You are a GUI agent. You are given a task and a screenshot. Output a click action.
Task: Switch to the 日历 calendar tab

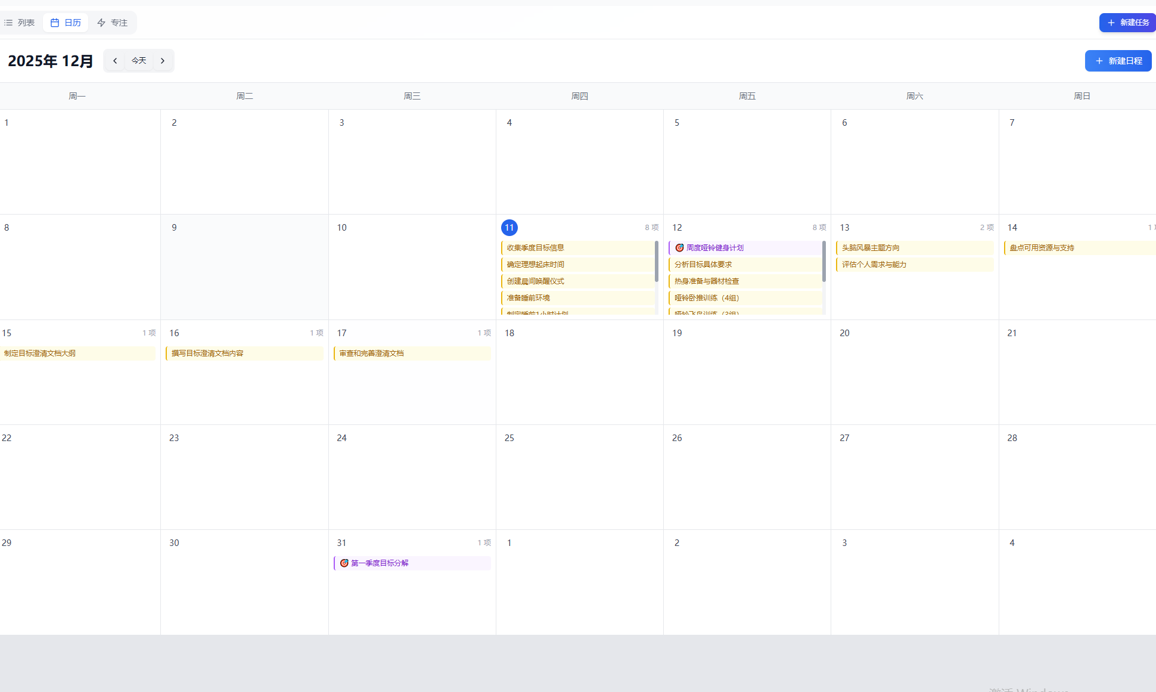[x=66, y=23]
